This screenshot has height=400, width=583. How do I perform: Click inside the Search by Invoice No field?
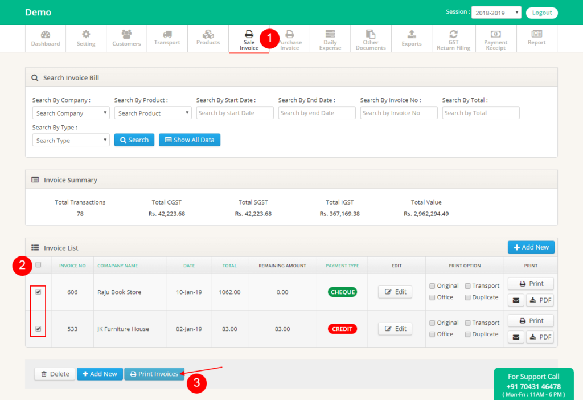click(x=399, y=112)
